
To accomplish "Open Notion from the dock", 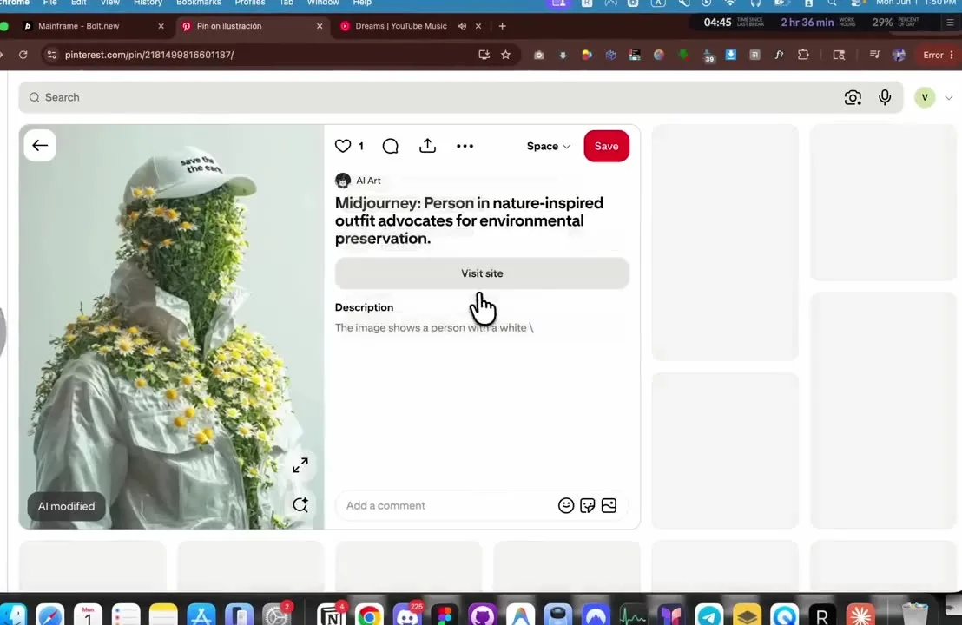I will tap(332, 615).
